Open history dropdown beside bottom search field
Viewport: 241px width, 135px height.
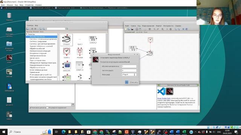click(73, 105)
